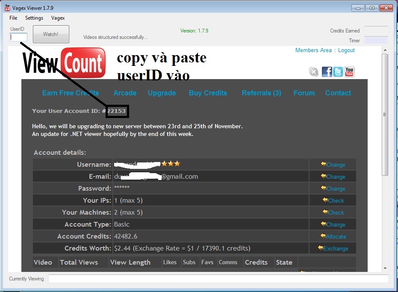Click the Credits Worth $2.44 value
Viewport: 398px width, 292px height.
[122, 248]
